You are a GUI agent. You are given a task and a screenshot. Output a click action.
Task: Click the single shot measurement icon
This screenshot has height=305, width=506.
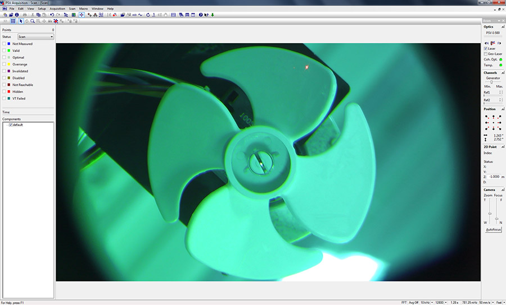click(154, 15)
